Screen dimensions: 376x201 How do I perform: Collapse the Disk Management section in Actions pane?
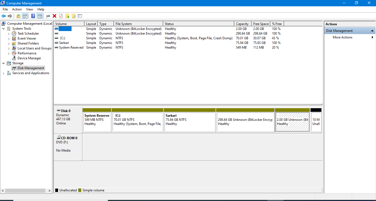tap(372, 31)
